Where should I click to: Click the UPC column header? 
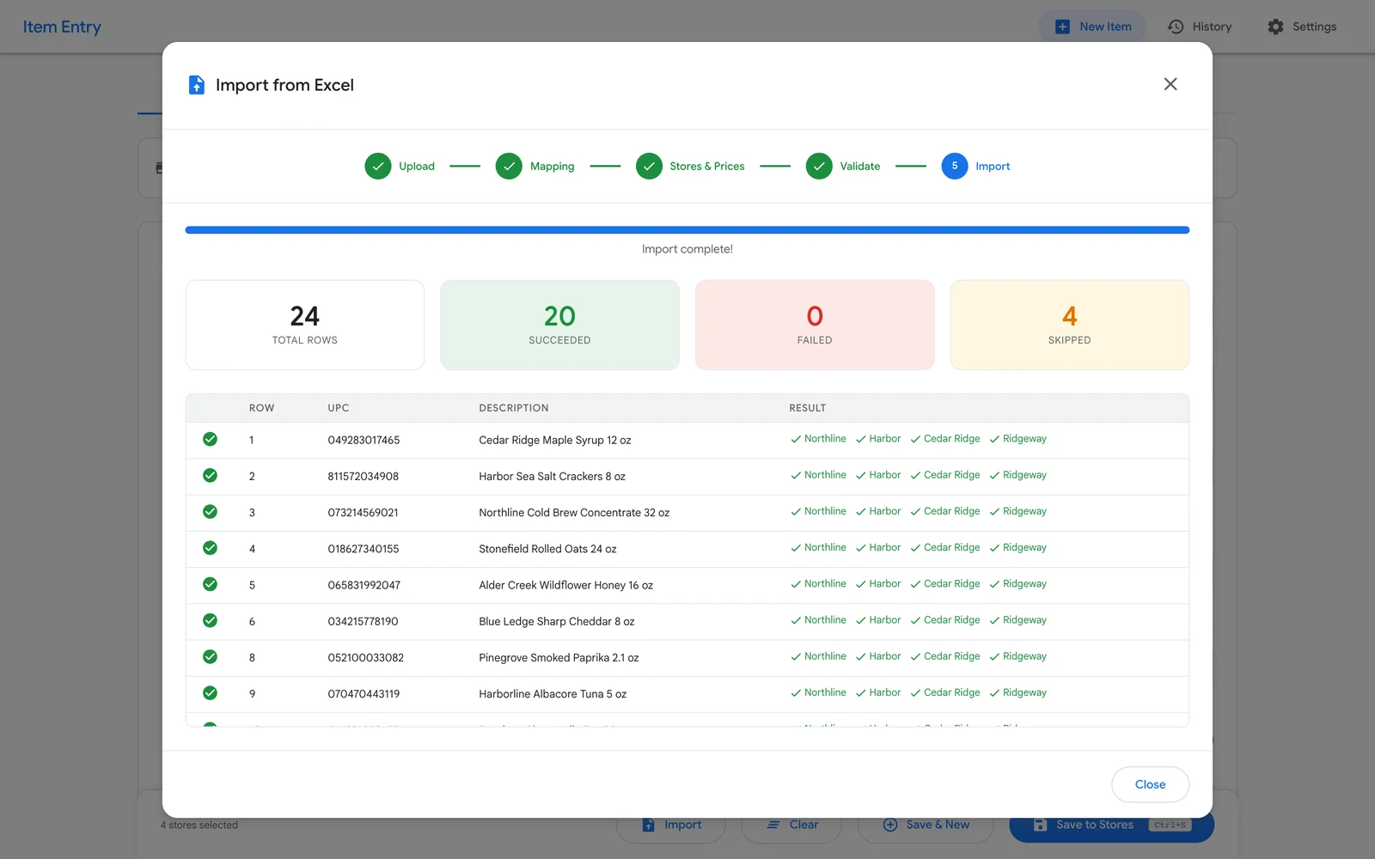[x=339, y=408]
